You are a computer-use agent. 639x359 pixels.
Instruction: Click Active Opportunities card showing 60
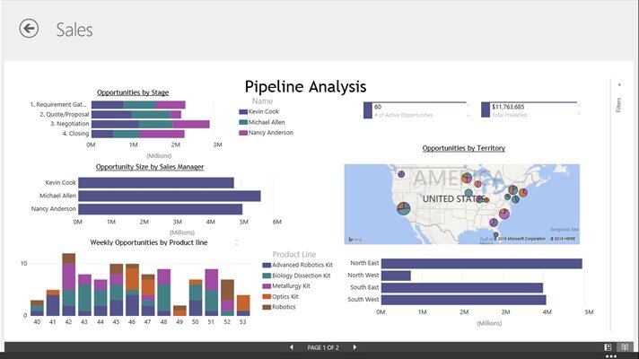click(415, 109)
